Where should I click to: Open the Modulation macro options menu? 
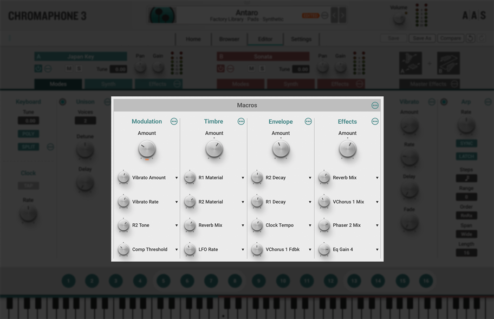click(x=174, y=121)
